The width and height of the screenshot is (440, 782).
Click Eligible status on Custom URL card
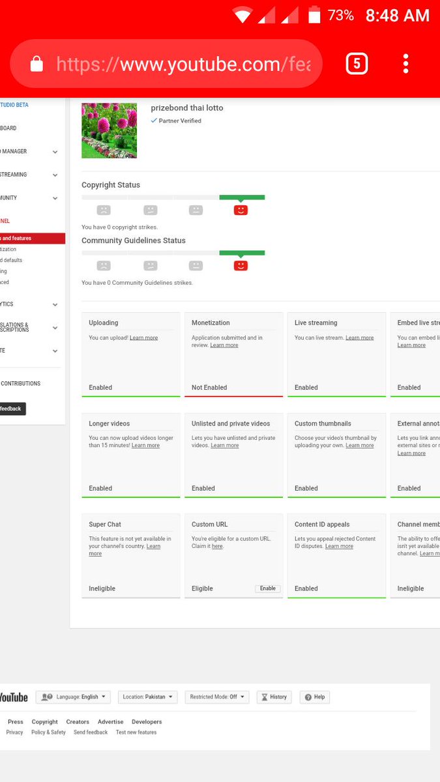[202, 588]
